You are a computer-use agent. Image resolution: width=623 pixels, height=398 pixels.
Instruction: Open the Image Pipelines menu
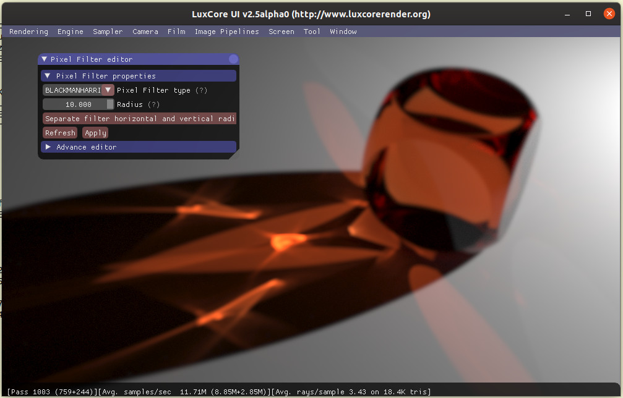(226, 32)
